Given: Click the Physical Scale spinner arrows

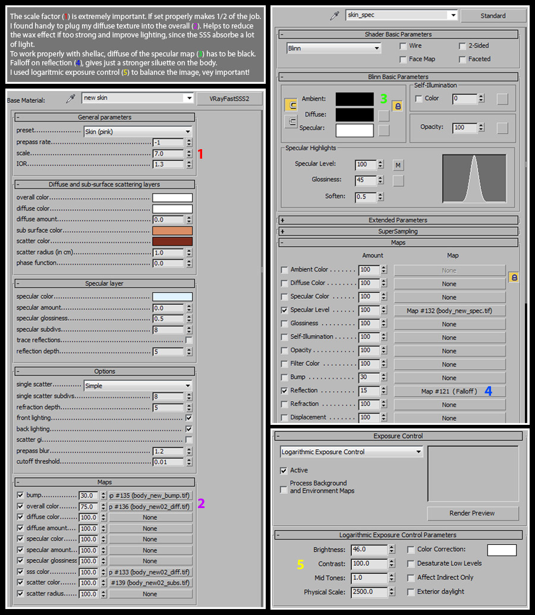Looking at the screenshot, I should click(x=392, y=592).
